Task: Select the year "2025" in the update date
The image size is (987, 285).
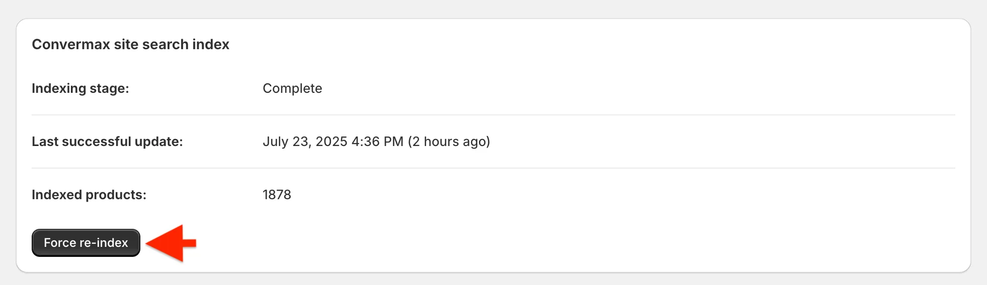Action: click(331, 141)
